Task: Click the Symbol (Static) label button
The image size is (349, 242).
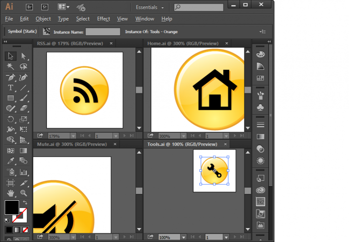Action: pos(22,31)
